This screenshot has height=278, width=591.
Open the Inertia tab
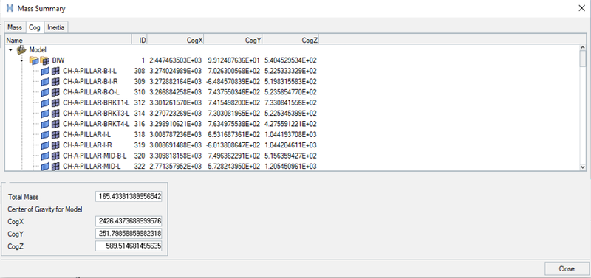tap(56, 28)
